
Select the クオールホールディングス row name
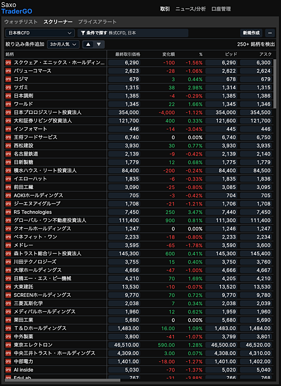43,229
